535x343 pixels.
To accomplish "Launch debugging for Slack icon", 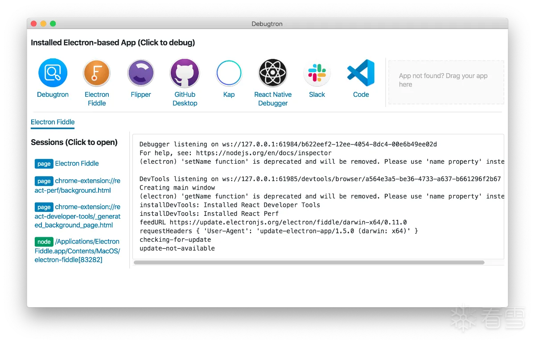I will pyautogui.click(x=317, y=73).
